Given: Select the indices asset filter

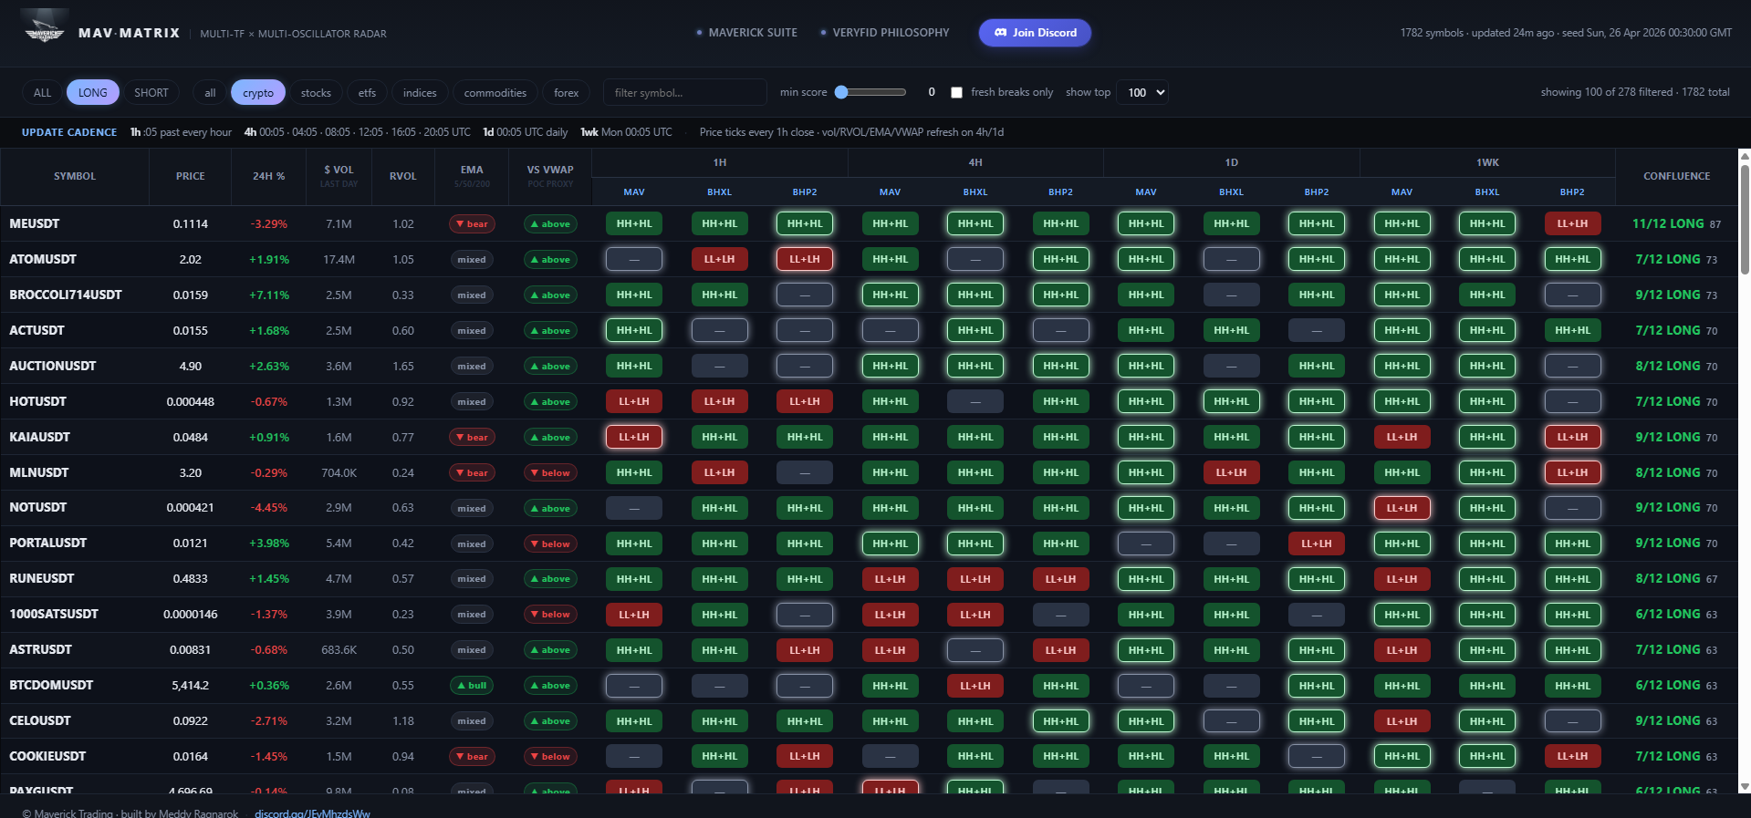Looking at the screenshot, I should (x=420, y=93).
